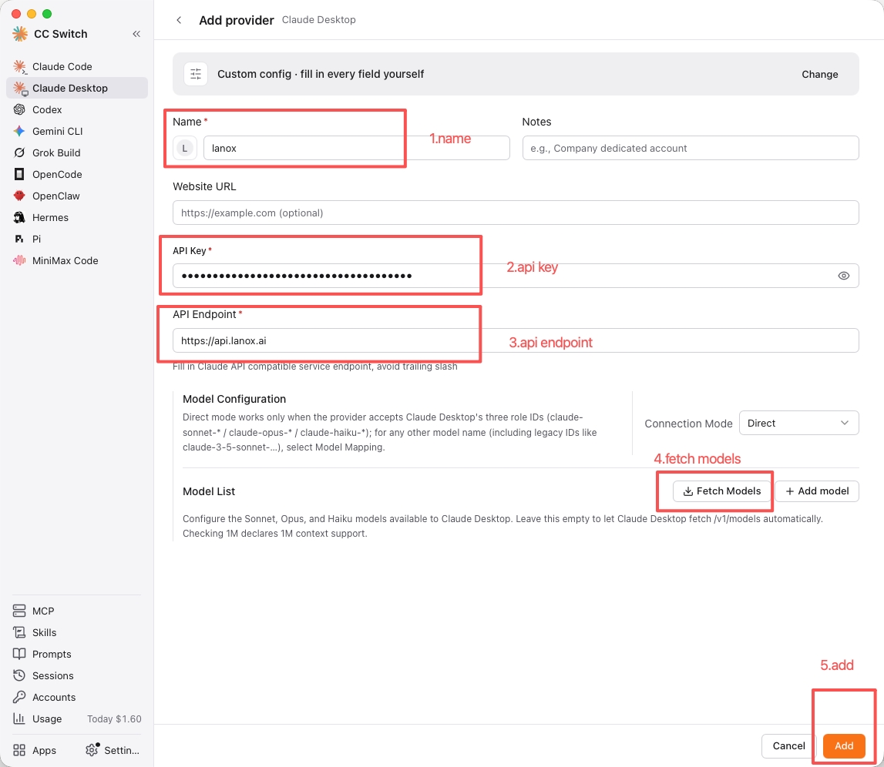Click the Claude Desktop sidebar icon
Screen dimensions: 884x767
[x=20, y=88]
